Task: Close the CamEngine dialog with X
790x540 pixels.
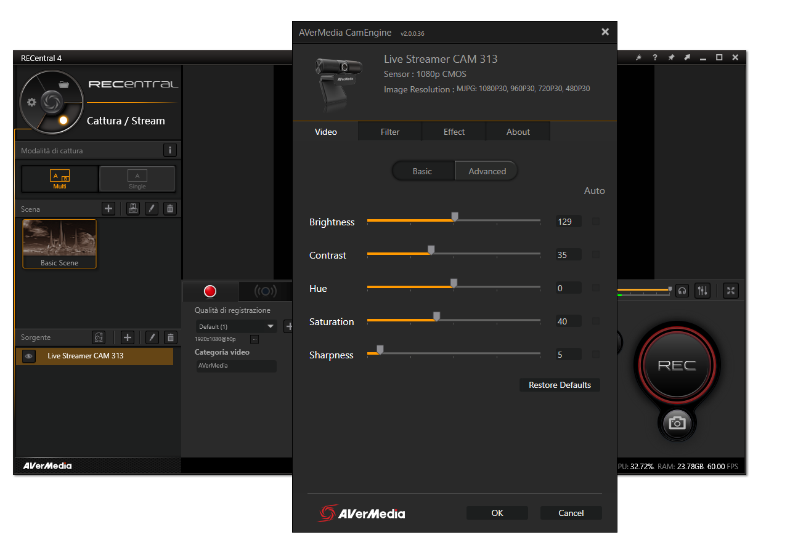Action: coord(605,32)
